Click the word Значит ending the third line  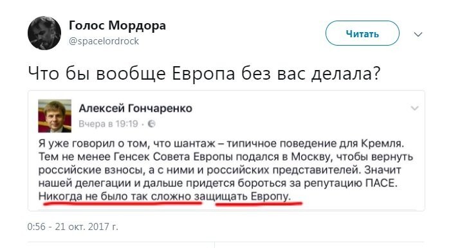pyautogui.click(x=383, y=170)
